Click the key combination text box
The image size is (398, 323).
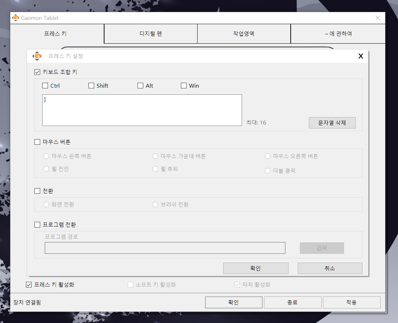142,110
